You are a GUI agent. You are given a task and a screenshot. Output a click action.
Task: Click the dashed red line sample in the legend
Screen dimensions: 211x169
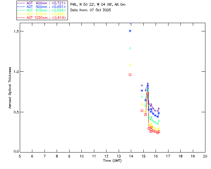[21, 17]
